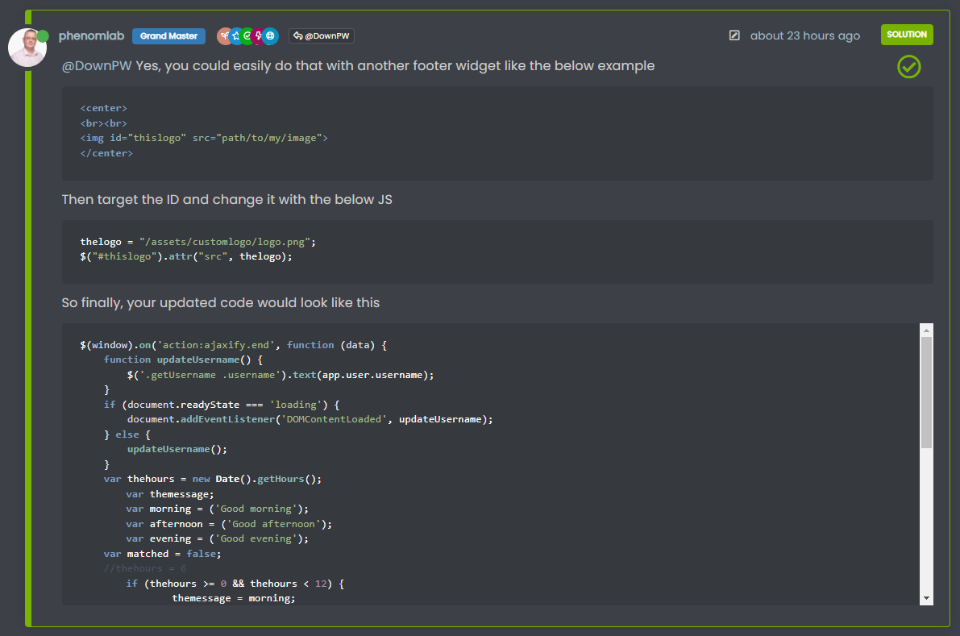Click the blue star badge icon
Viewport: 960px width, 636px height.
pos(235,35)
